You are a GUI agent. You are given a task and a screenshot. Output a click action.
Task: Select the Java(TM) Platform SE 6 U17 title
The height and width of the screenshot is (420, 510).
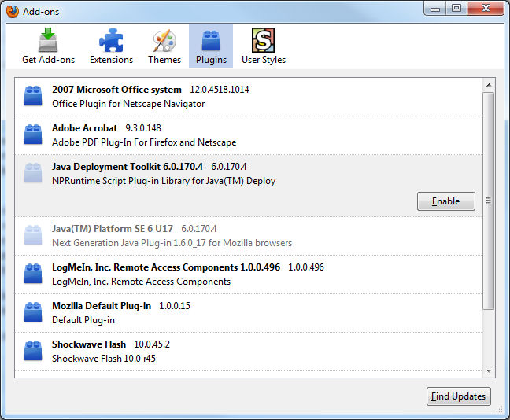pos(113,229)
